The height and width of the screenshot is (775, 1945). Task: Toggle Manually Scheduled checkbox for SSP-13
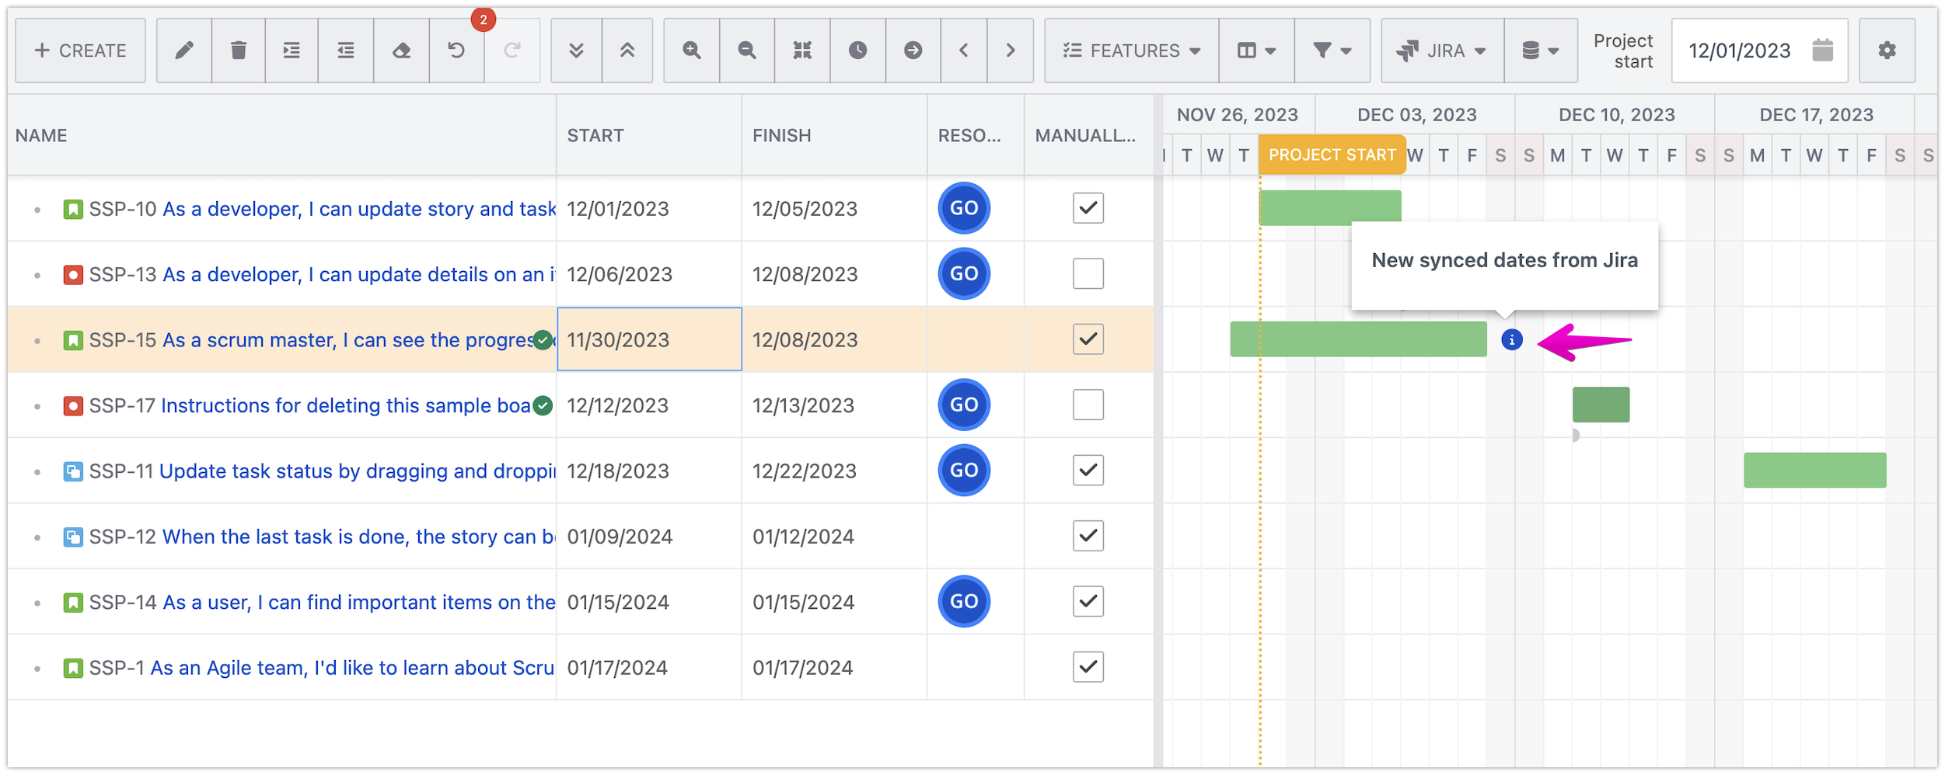point(1088,273)
